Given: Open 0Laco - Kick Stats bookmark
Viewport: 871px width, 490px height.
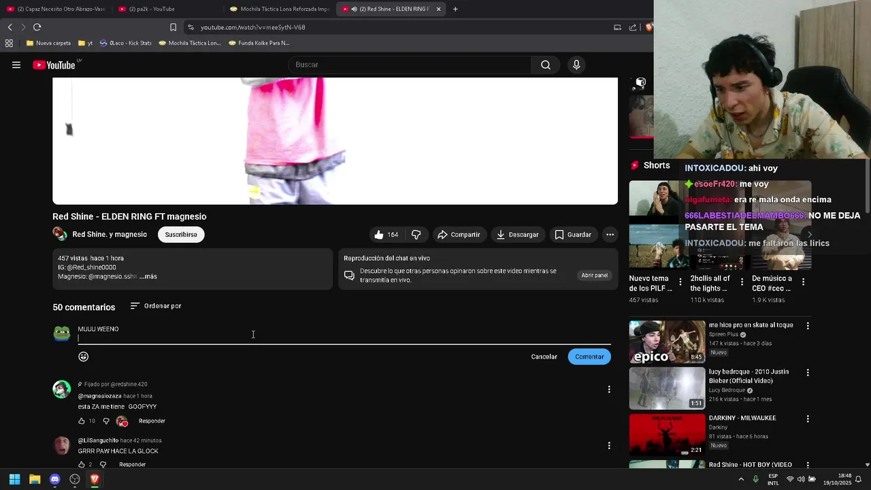Looking at the screenshot, I should (x=125, y=43).
